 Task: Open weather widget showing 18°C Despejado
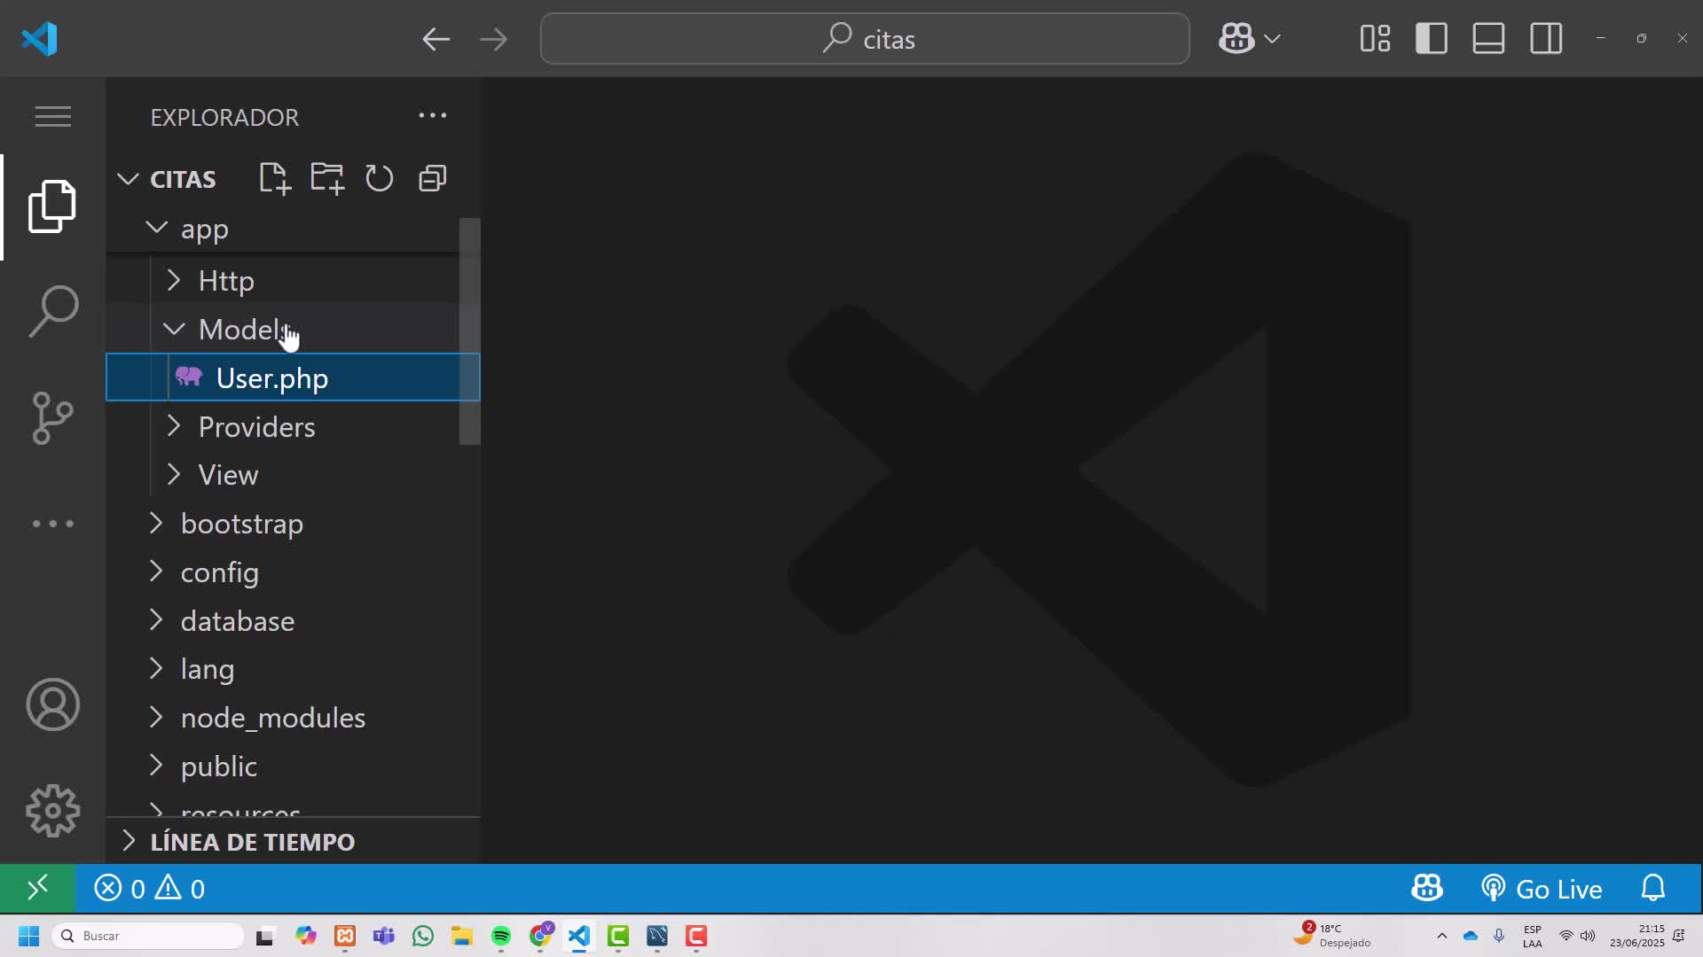pos(1333,936)
